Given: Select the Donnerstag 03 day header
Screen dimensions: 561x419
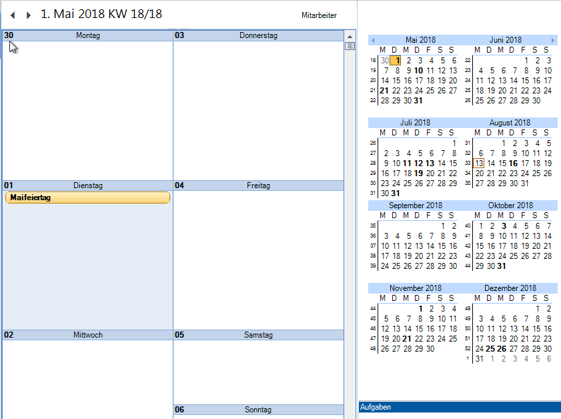Looking at the screenshot, I should [257, 35].
